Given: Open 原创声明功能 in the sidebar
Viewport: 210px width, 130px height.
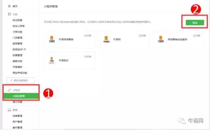Looking at the screenshot, I should (20, 73).
